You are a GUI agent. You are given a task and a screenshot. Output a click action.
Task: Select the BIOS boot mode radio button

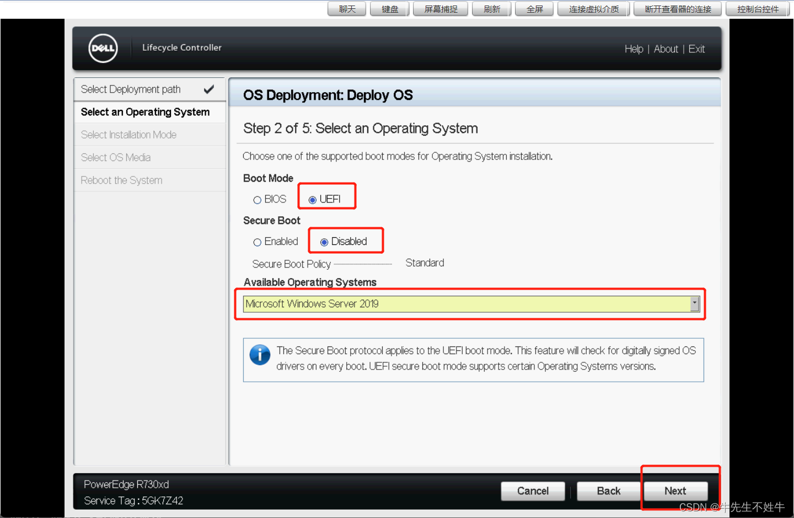pos(257,200)
